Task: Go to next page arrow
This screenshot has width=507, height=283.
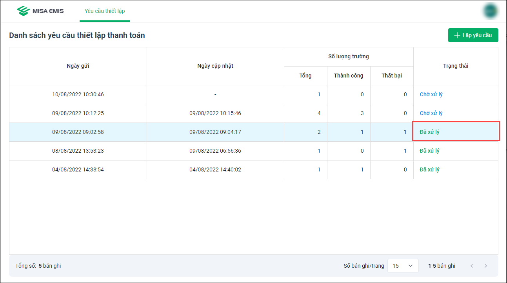Action: (486, 266)
